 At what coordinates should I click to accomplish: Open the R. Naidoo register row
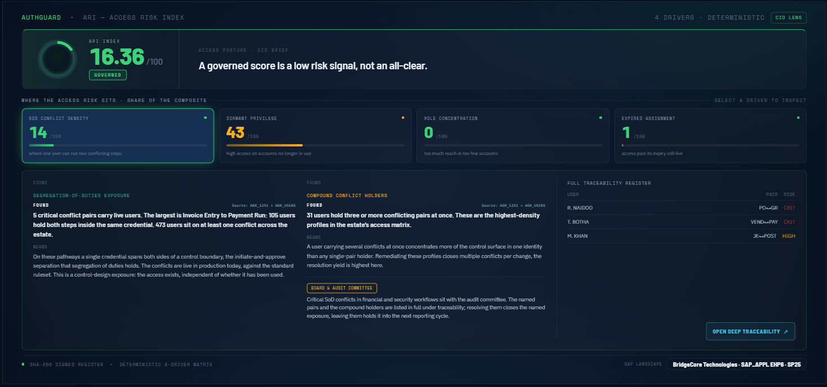tap(681, 208)
